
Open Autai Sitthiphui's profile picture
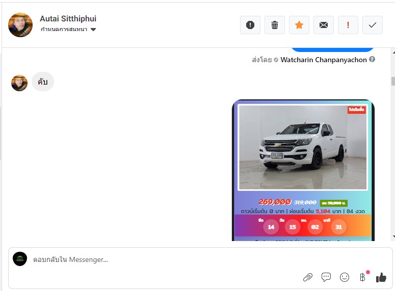20,25
